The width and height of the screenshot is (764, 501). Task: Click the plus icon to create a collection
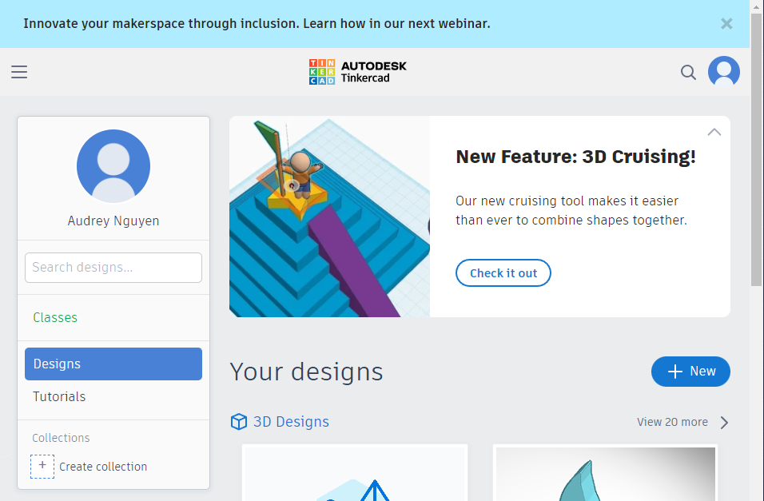[42, 466]
